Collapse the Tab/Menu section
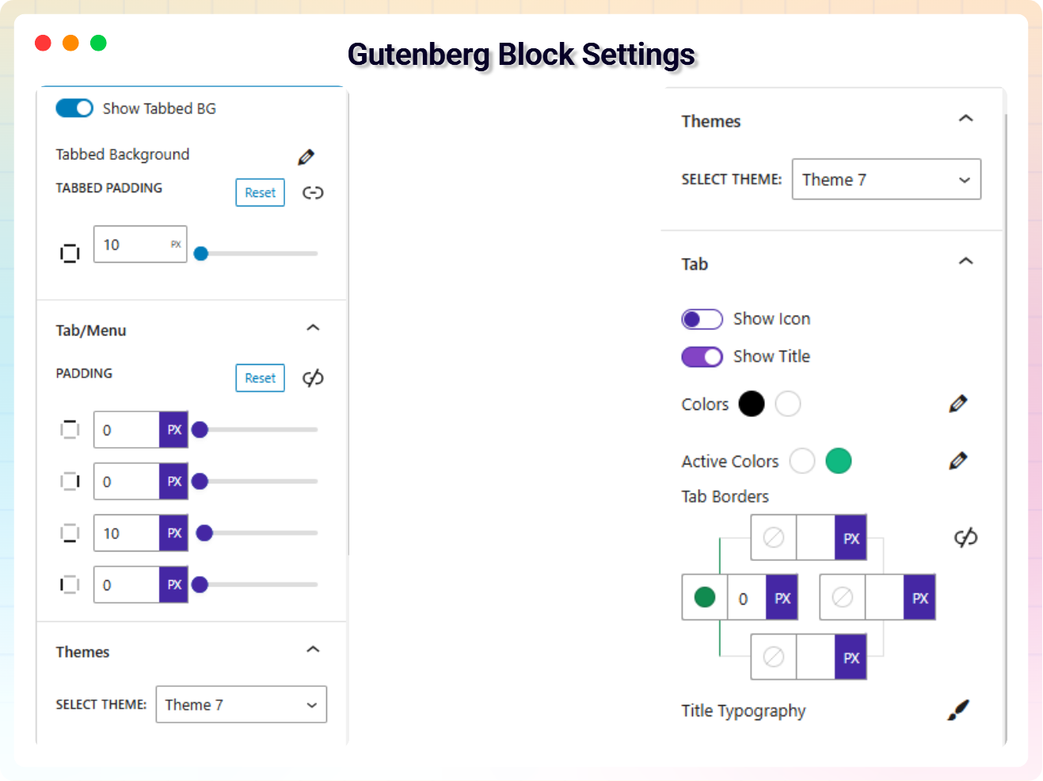1043x781 pixels. point(313,327)
